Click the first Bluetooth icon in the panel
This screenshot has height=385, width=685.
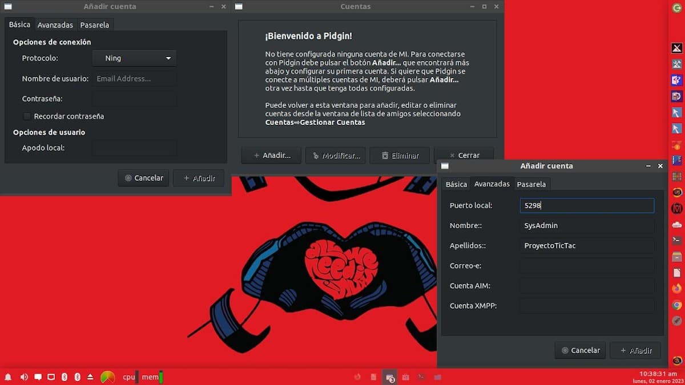point(65,377)
